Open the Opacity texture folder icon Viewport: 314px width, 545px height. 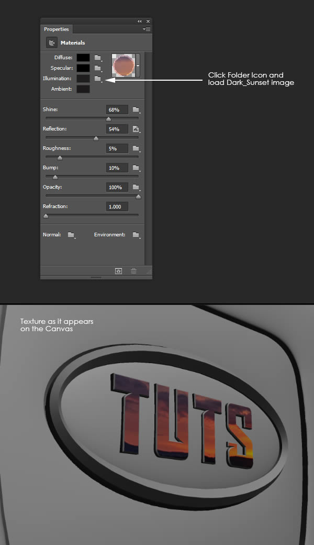click(x=136, y=188)
